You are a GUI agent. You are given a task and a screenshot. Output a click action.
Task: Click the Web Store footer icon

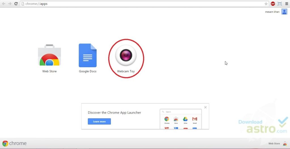(x=285, y=143)
